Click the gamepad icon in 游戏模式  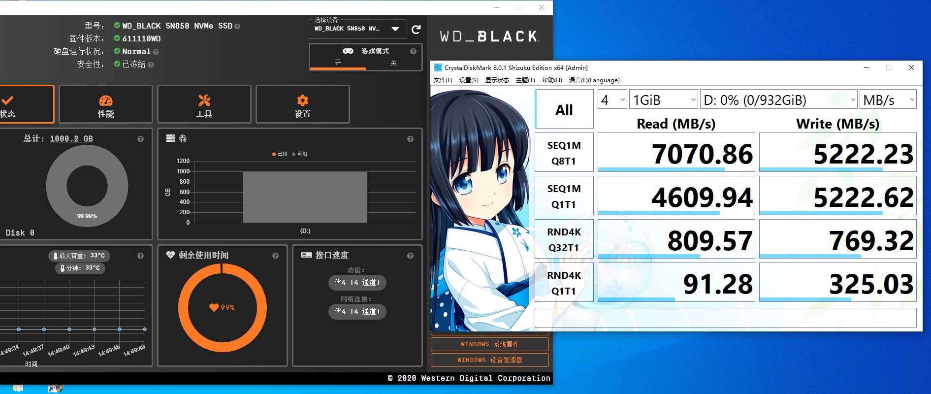coord(348,51)
